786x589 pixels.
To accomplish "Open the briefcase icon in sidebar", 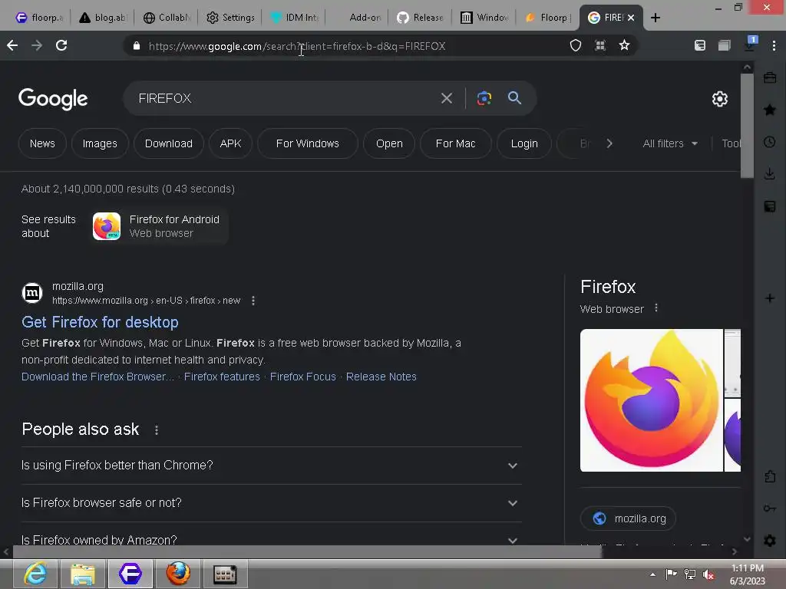I will point(770,77).
